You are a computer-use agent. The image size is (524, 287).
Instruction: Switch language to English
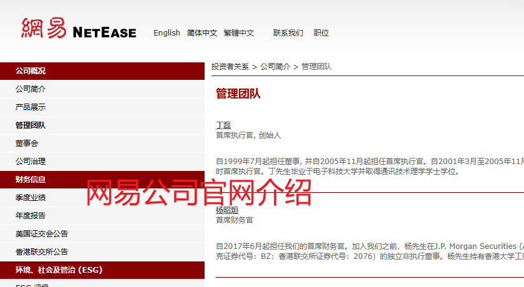click(x=167, y=32)
